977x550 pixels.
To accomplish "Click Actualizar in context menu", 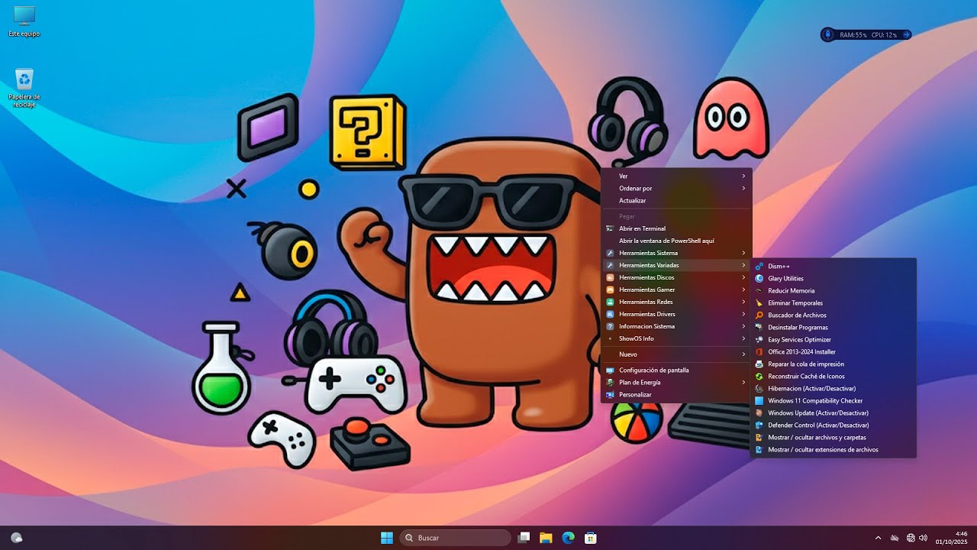I will [x=676, y=200].
